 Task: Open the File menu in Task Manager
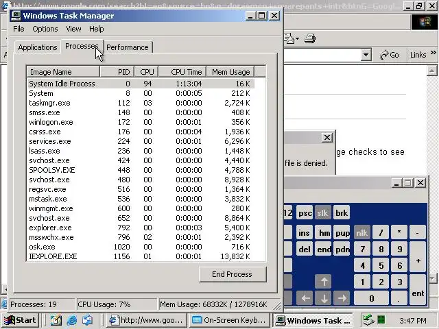coord(19,29)
